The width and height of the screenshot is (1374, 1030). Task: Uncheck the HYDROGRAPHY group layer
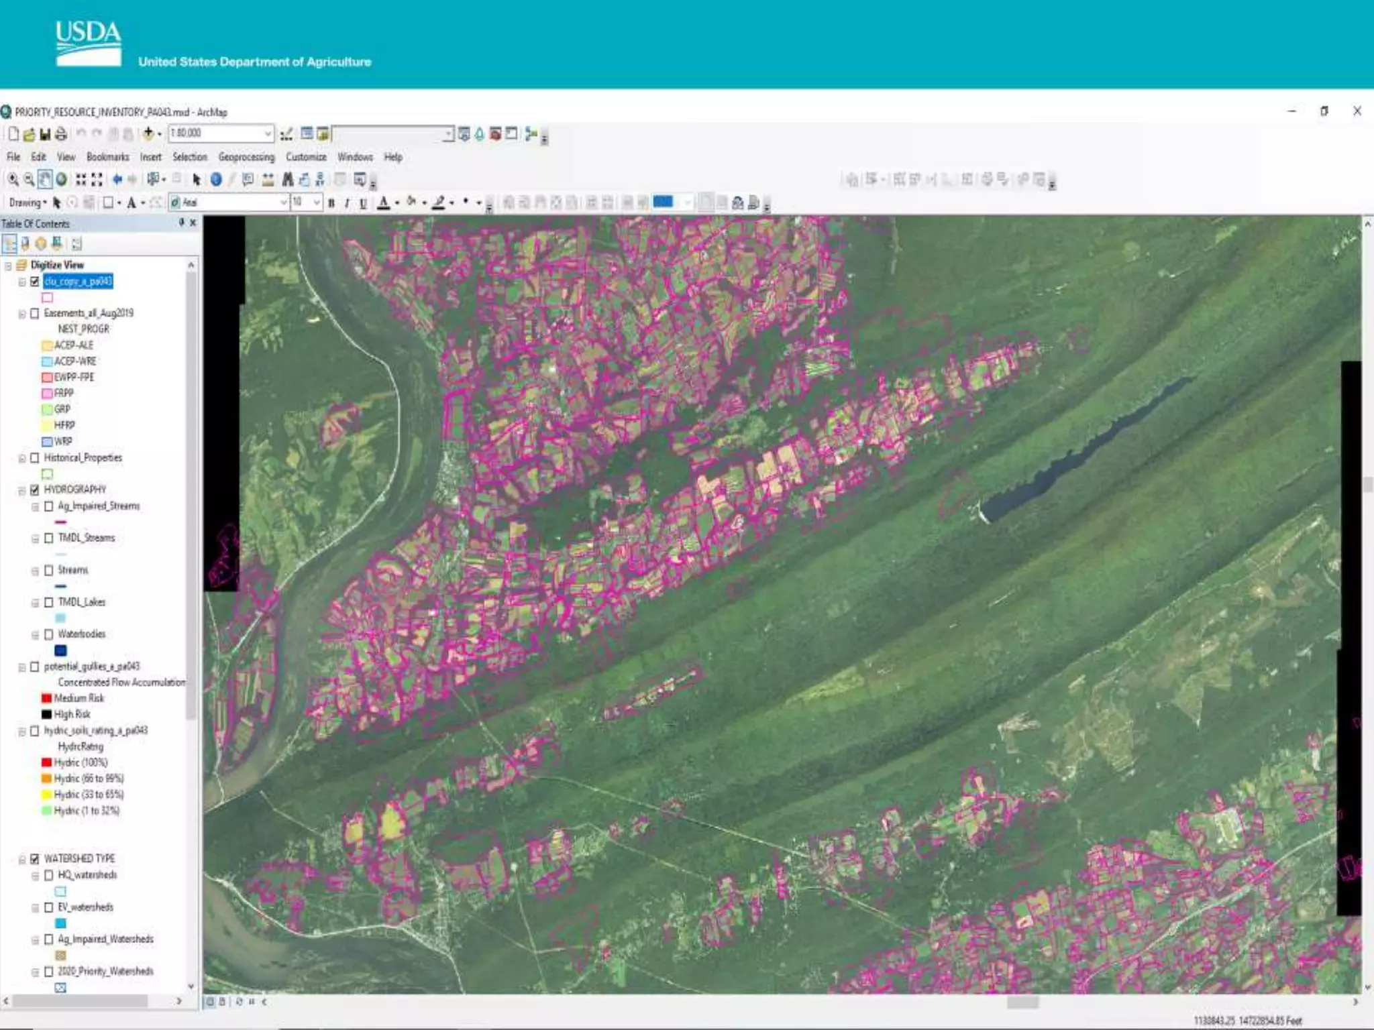point(35,490)
